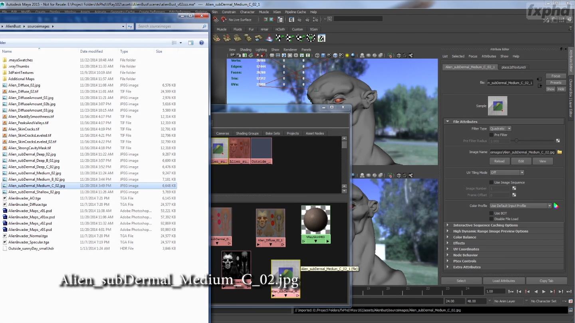The image size is (575, 323).
Task: Click the Search sourceimages box in Explorer
Action: pos(172,26)
